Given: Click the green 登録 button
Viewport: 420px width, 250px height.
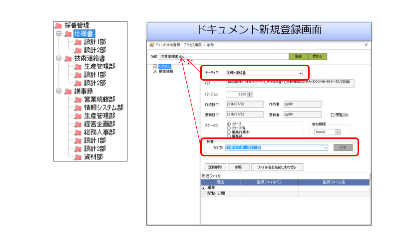Looking at the screenshot, I should coord(298,57).
